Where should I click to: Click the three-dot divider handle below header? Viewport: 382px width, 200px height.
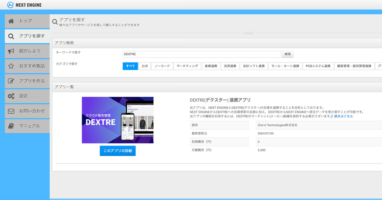(x=249, y=33)
